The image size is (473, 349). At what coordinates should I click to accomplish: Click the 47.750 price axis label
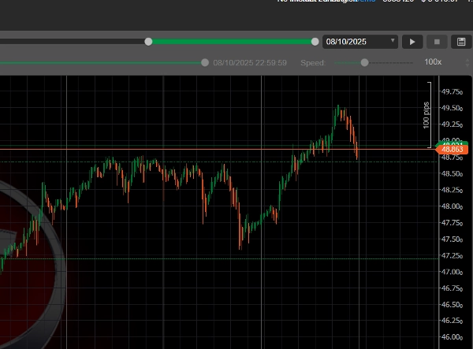click(x=452, y=223)
